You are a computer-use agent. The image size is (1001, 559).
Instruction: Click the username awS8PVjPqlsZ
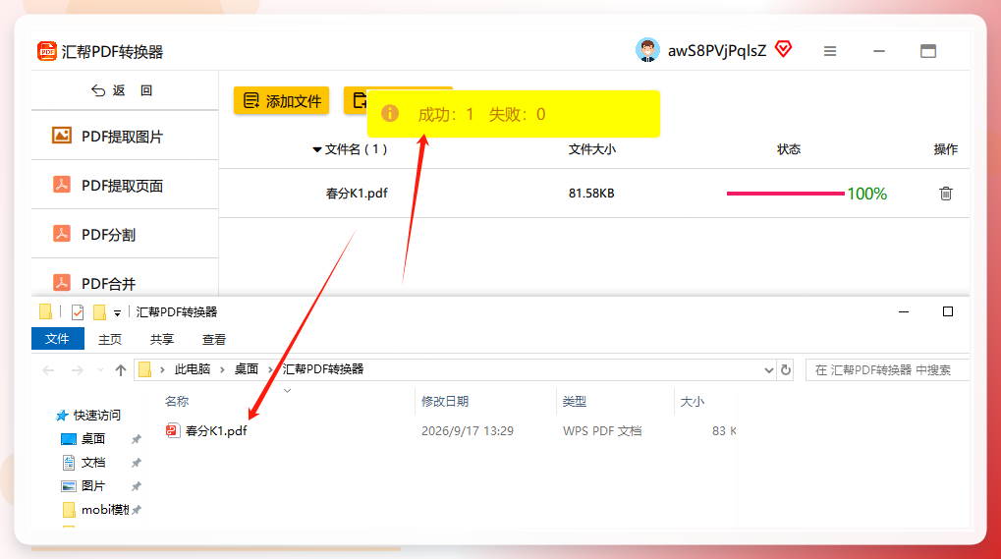click(x=717, y=51)
